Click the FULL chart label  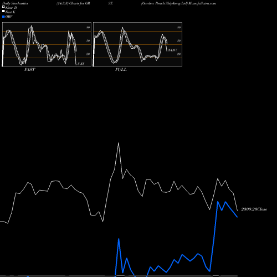121,70
